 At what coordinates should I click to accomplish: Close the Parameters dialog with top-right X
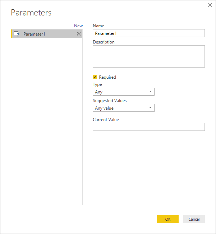tap(210, 5)
